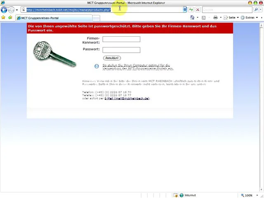This screenshot has width=264, height=198.
Task: Click the magnifier search icon
Action: [256, 9]
